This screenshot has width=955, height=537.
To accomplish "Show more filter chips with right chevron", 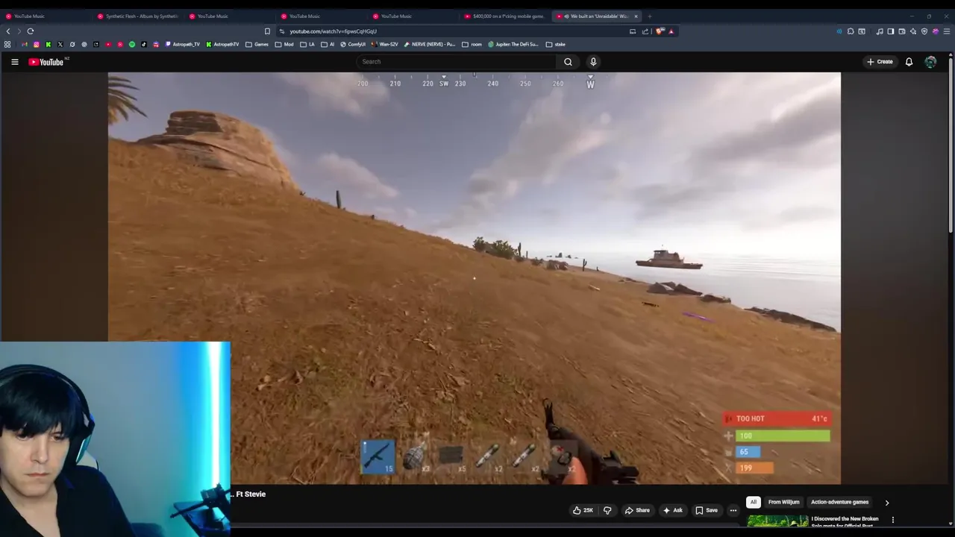I will (x=886, y=503).
